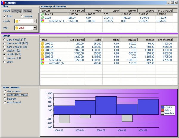The image size is (179, 138).
Task: Choose weeks (1-52) grouping option
Action: point(4,51)
